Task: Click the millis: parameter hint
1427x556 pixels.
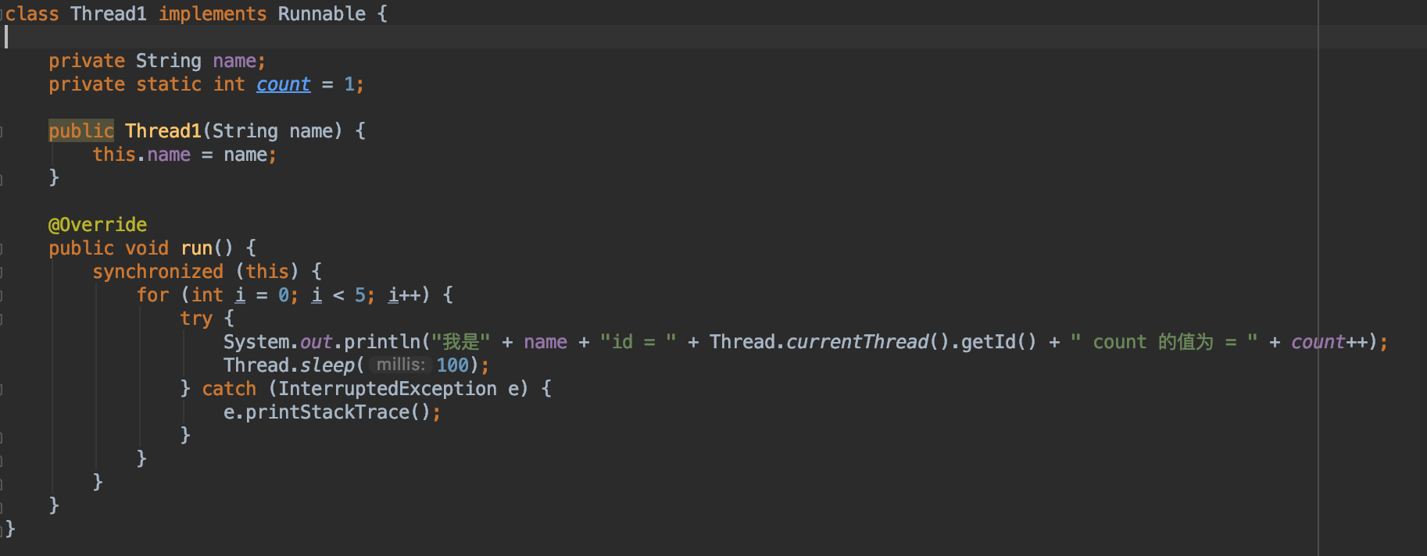Action: coord(400,365)
